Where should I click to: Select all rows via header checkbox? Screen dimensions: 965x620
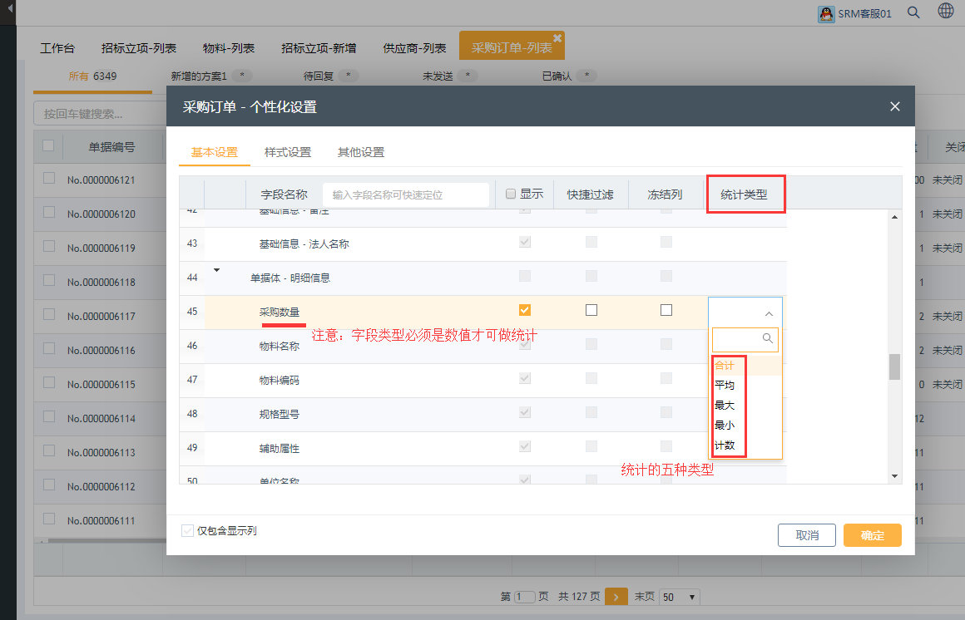pyautogui.click(x=48, y=145)
